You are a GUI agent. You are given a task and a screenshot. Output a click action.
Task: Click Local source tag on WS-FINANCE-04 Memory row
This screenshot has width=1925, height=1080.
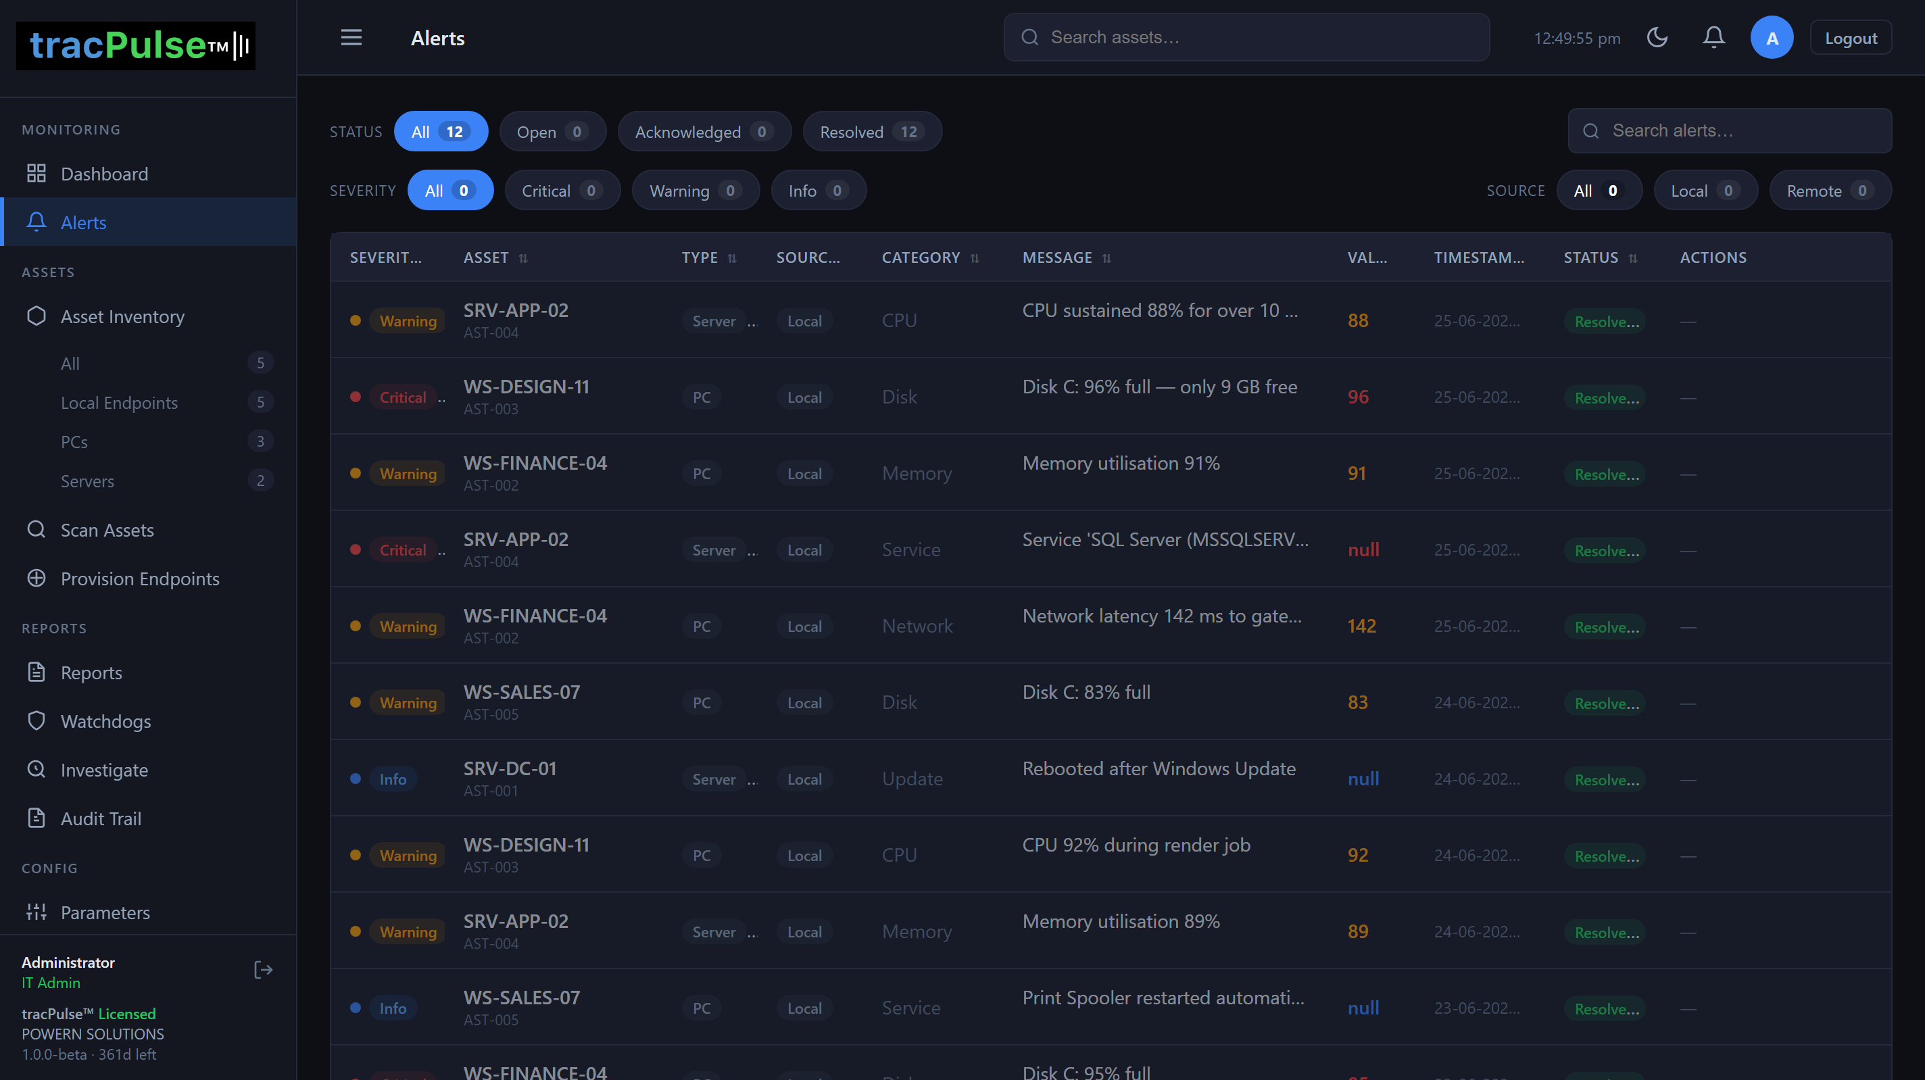(x=804, y=474)
